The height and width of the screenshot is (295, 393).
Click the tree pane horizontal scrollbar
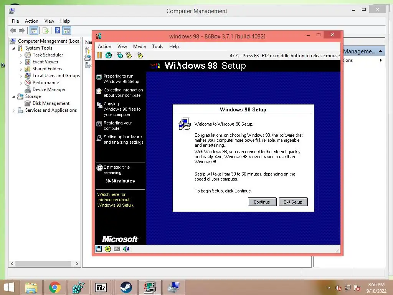click(x=43, y=264)
